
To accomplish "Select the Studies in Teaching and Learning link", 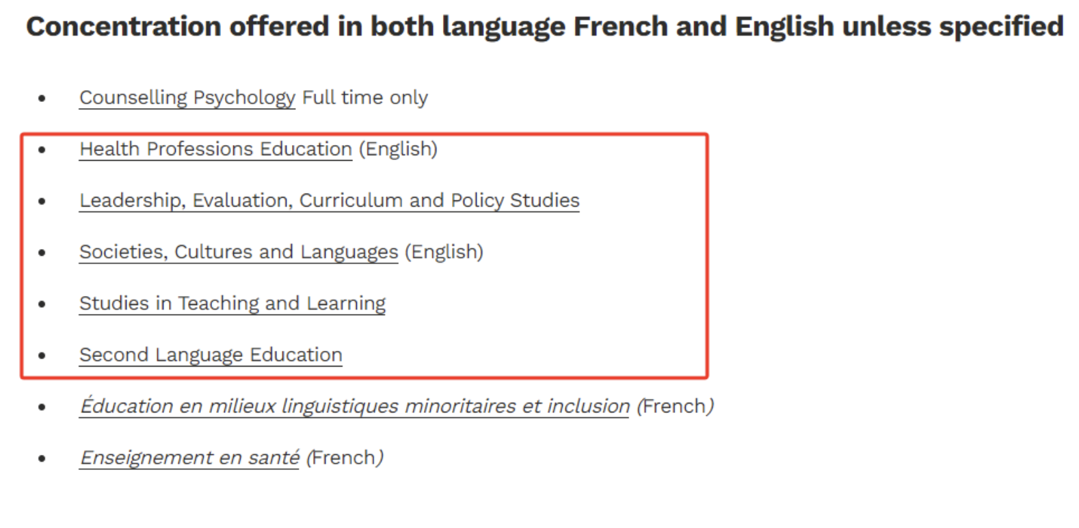I will pyautogui.click(x=232, y=303).
